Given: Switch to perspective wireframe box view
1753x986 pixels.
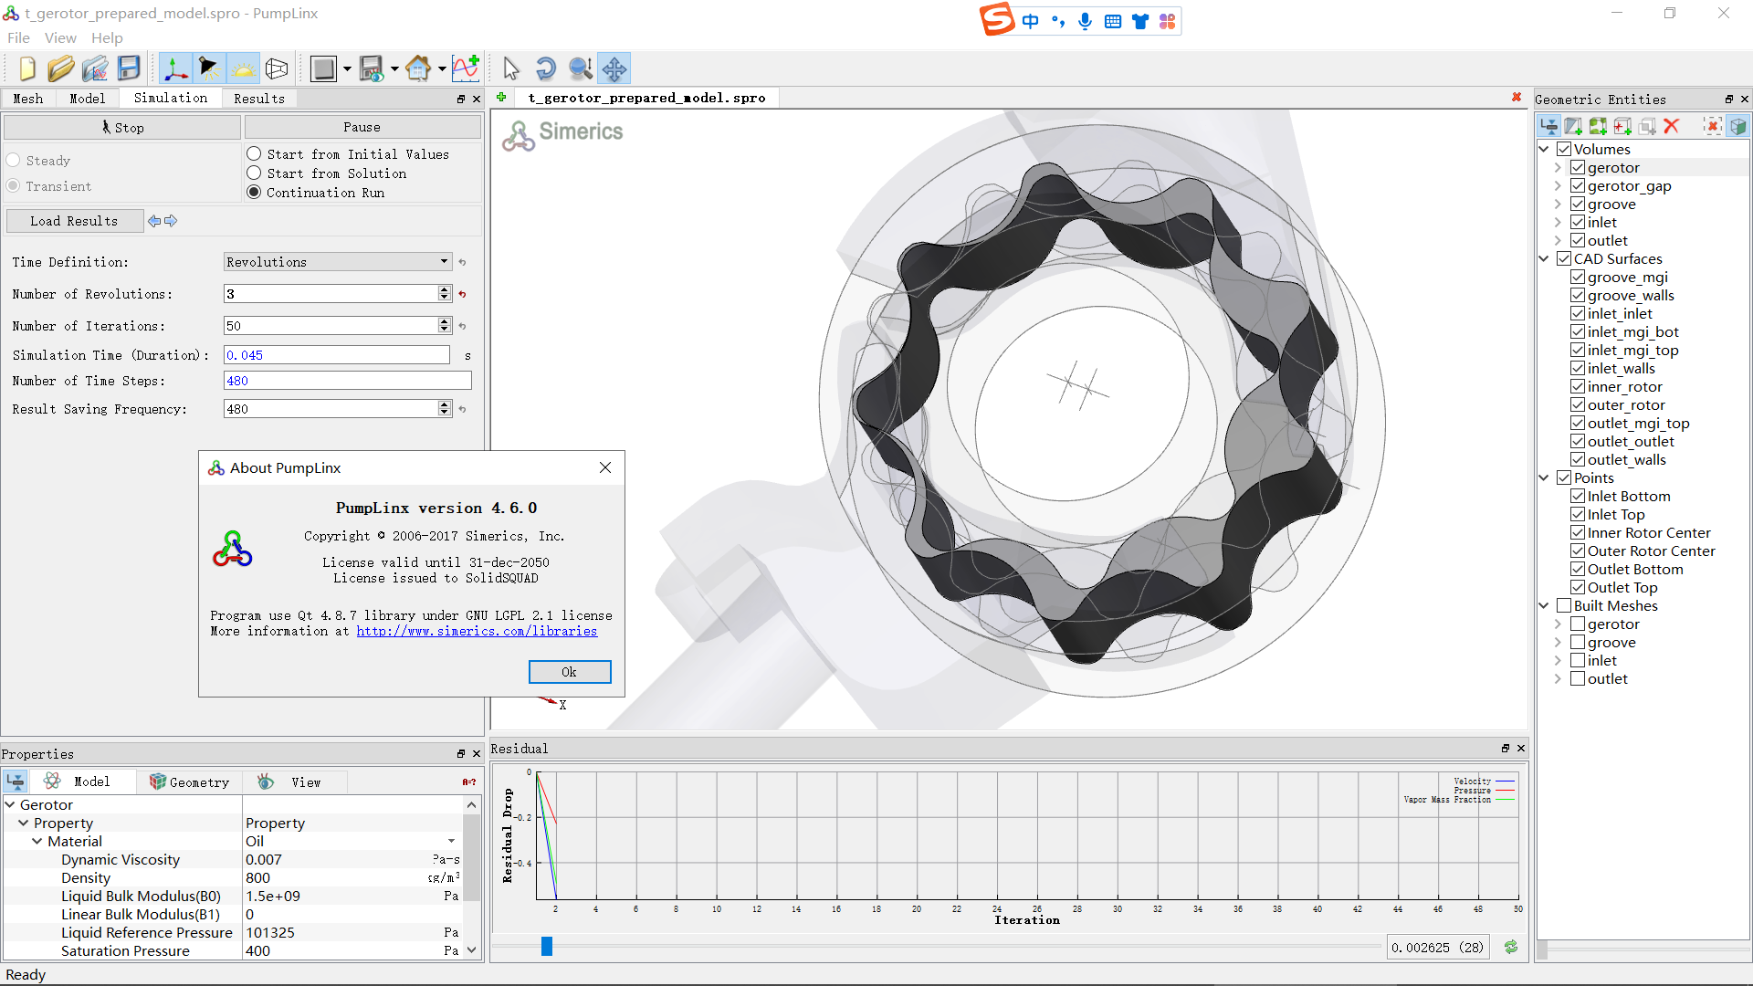Looking at the screenshot, I should [x=277, y=68].
